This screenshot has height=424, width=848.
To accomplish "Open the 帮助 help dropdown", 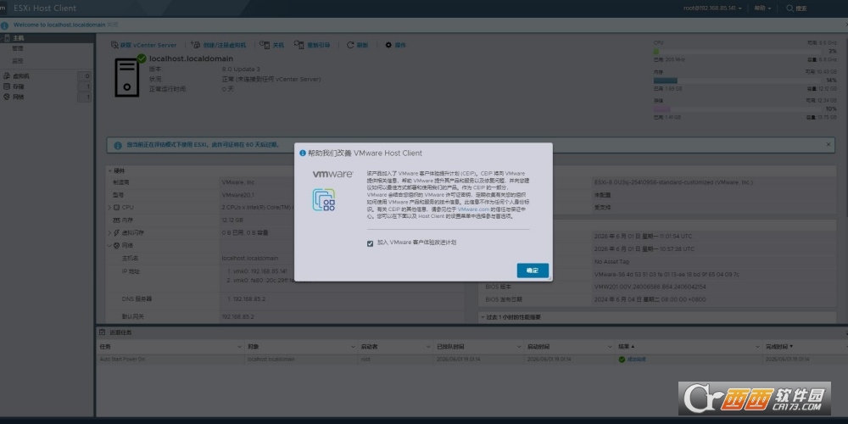I will [x=762, y=8].
